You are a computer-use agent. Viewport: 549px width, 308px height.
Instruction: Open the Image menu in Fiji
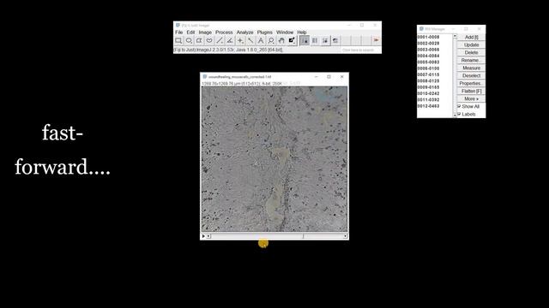(205, 33)
